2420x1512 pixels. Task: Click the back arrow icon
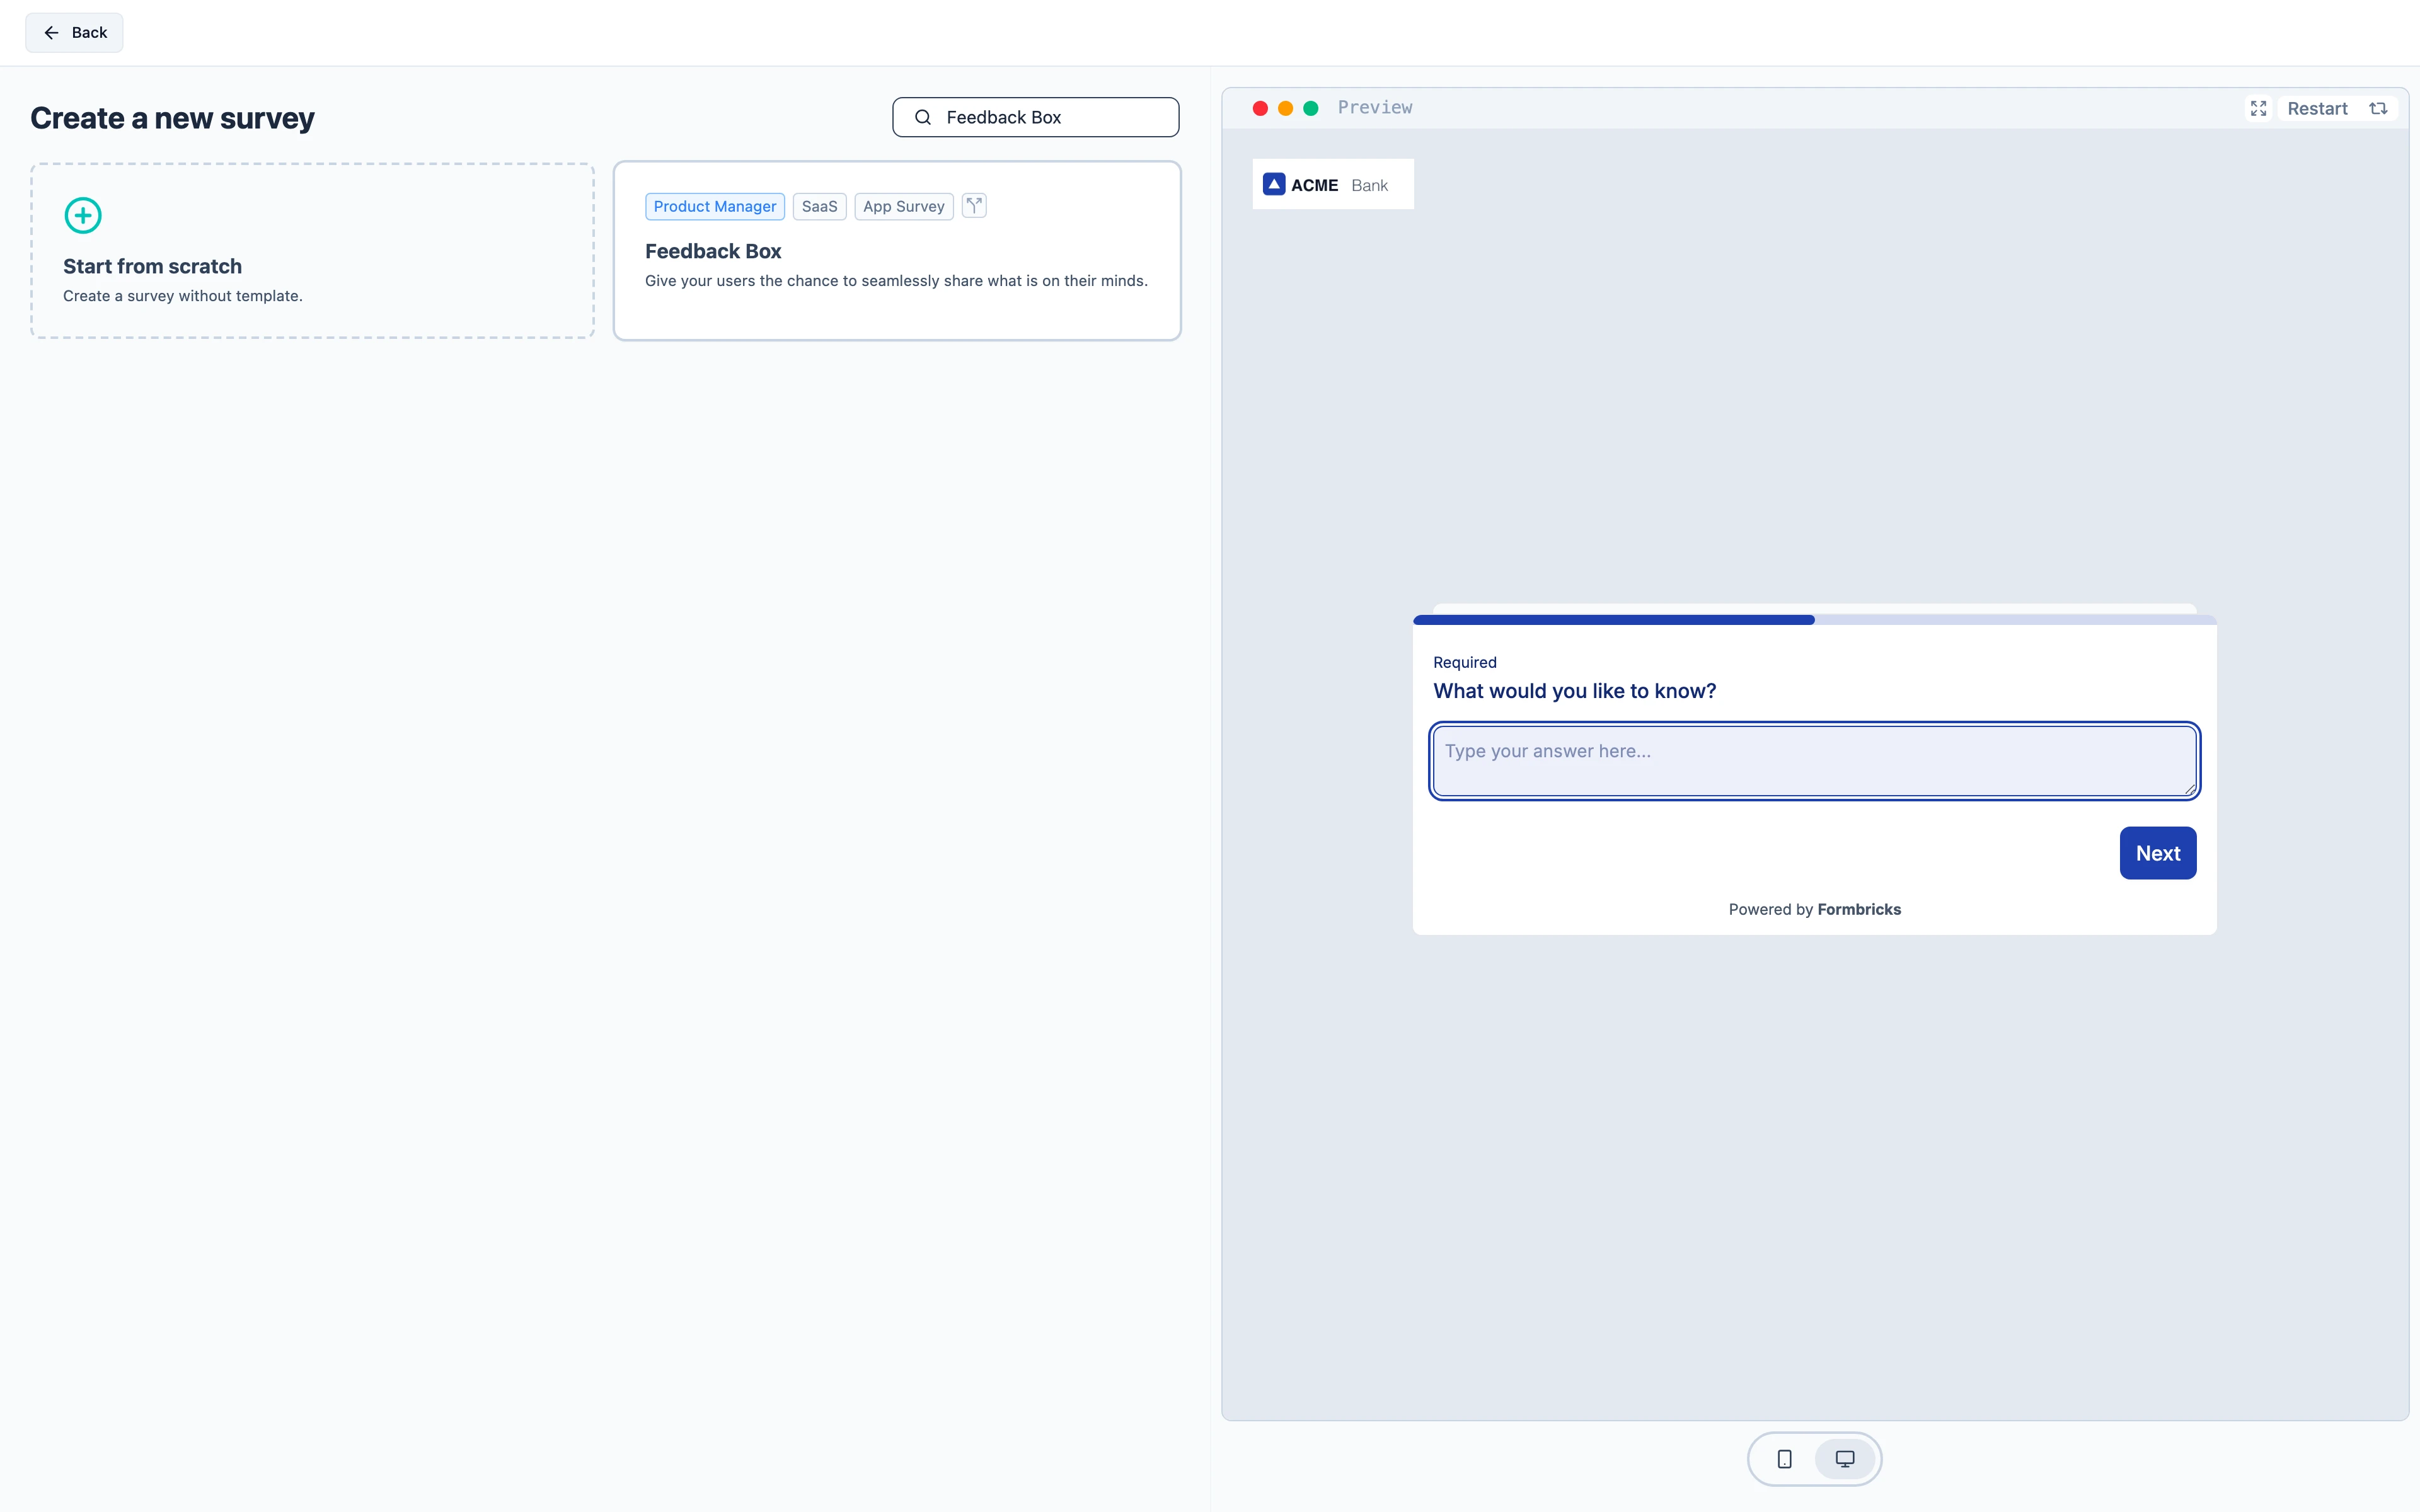click(51, 32)
